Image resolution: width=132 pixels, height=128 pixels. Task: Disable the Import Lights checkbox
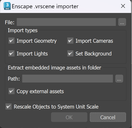[11, 53]
